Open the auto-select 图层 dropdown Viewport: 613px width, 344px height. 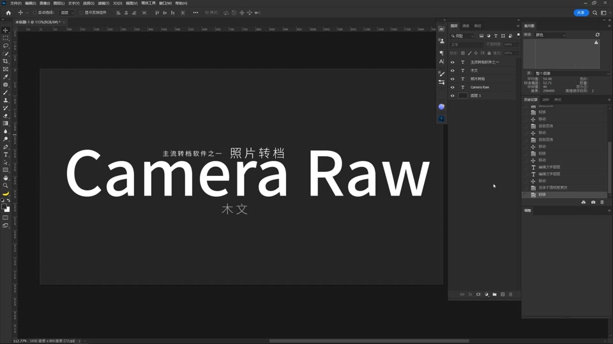pos(67,13)
